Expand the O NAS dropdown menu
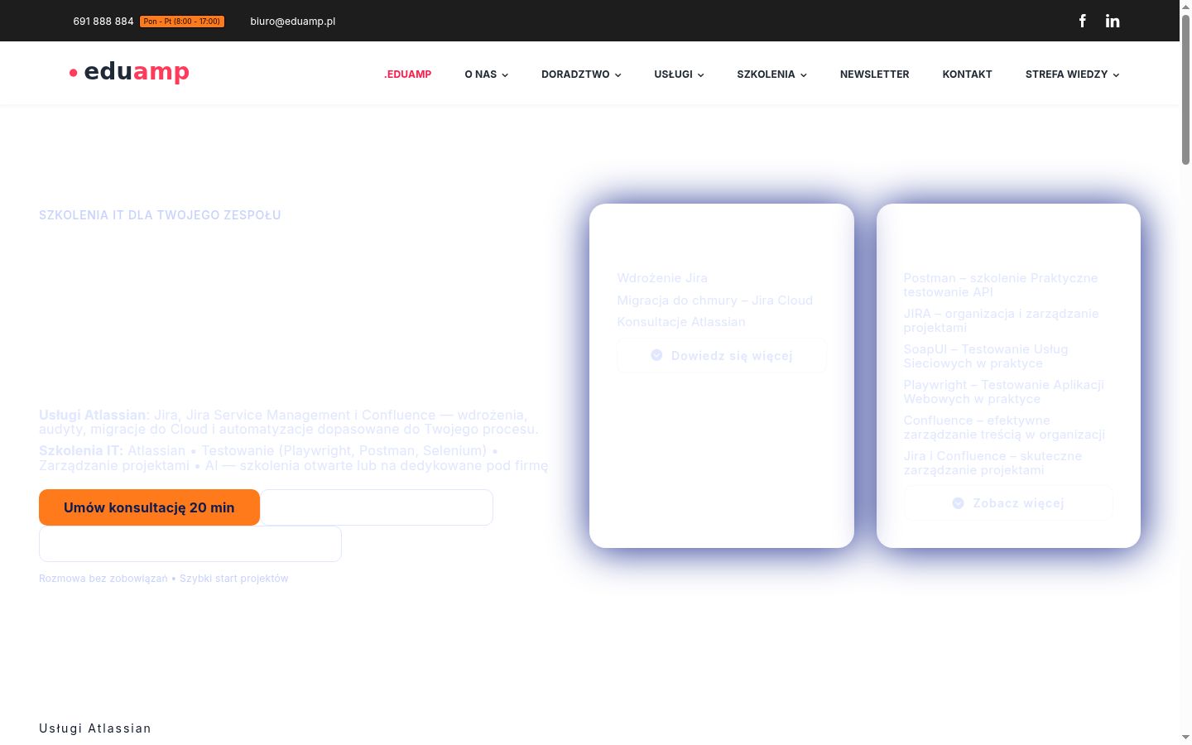 click(487, 74)
